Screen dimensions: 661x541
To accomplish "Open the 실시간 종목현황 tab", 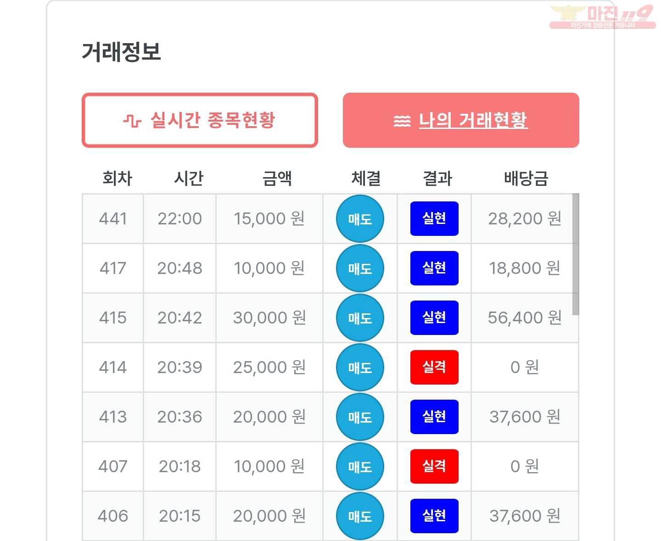I will tap(200, 120).
